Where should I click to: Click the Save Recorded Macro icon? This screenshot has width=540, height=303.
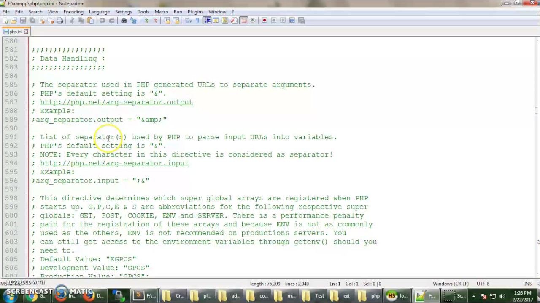point(301,20)
